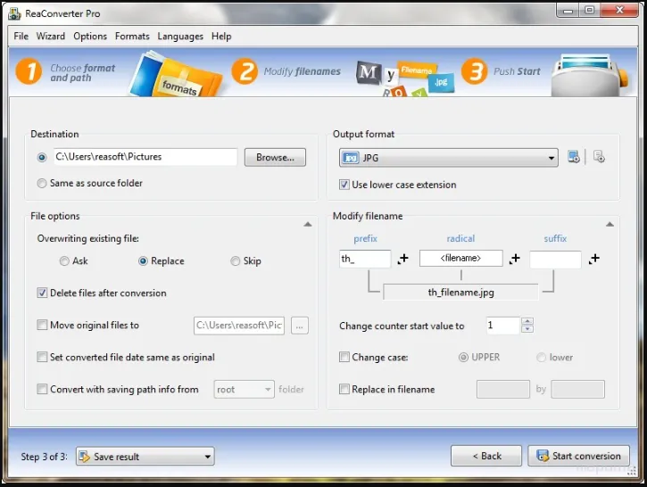The width and height of the screenshot is (647, 487).
Task: Click the step 1 orange number icon
Action: pos(29,71)
